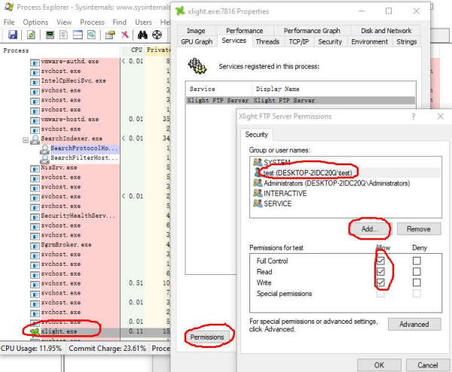Click the SearchProtocolHo... process icon

tap(44, 148)
